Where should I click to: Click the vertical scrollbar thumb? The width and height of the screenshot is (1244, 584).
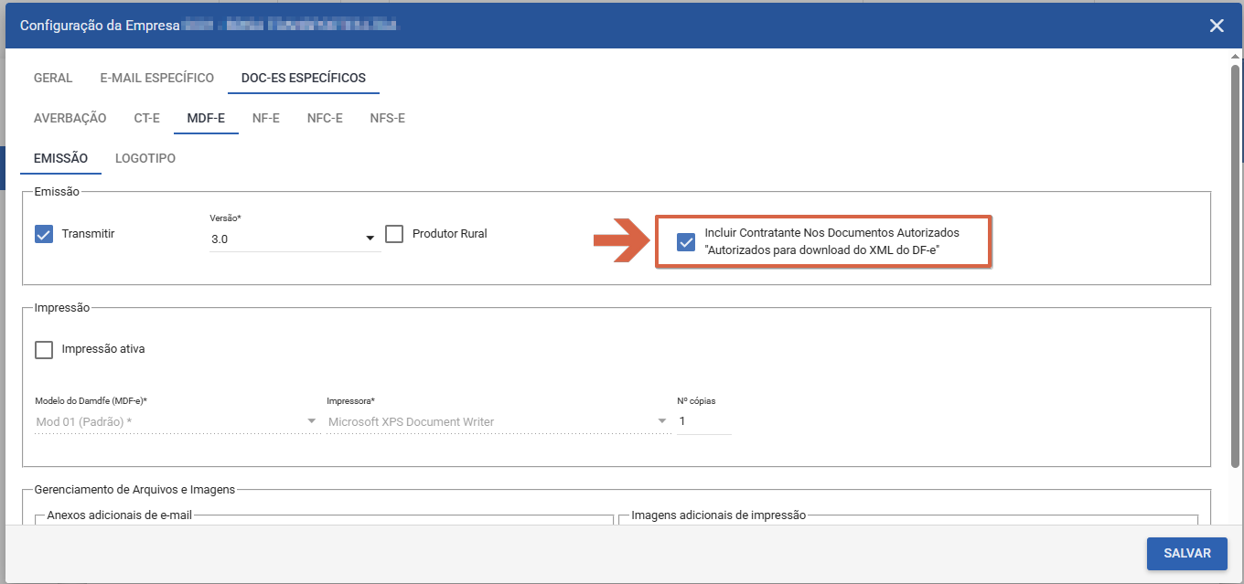point(1235,265)
